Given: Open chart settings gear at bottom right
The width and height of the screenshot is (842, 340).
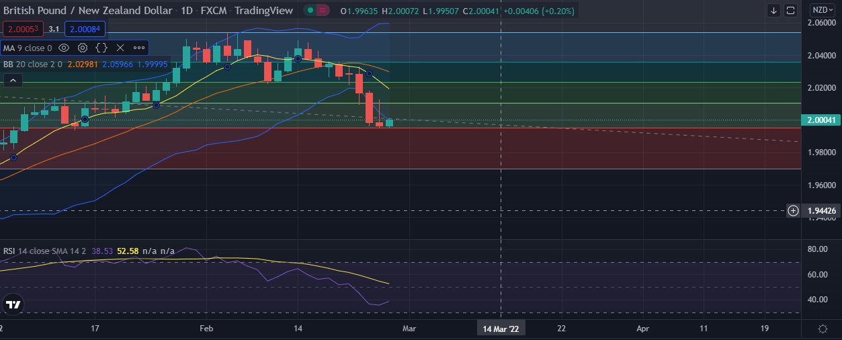Looking at the screenshot, I should pyautogui.click(x=823, y=329).
